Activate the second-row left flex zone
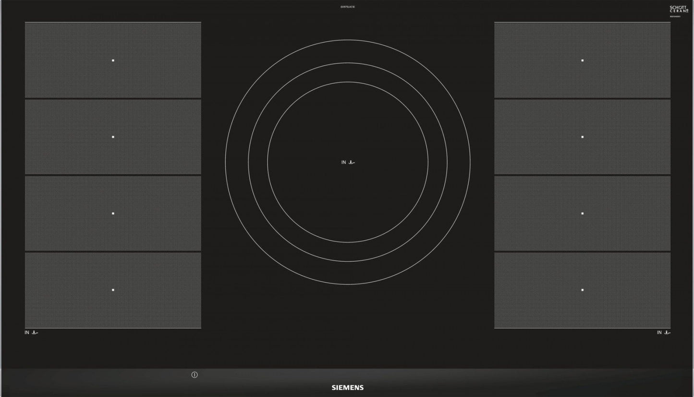The height and width of the screenshot is (397, 694). [113, 136]
